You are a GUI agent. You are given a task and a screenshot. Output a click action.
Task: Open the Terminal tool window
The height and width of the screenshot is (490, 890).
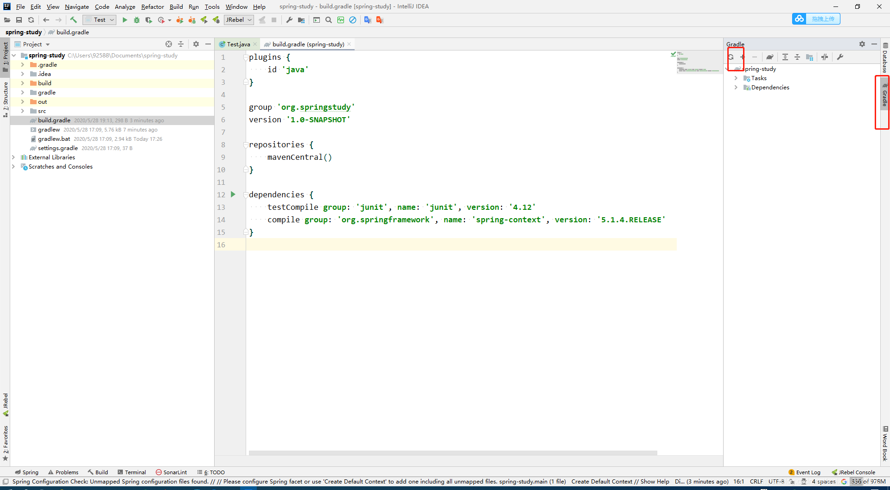[x=132, y=472]
